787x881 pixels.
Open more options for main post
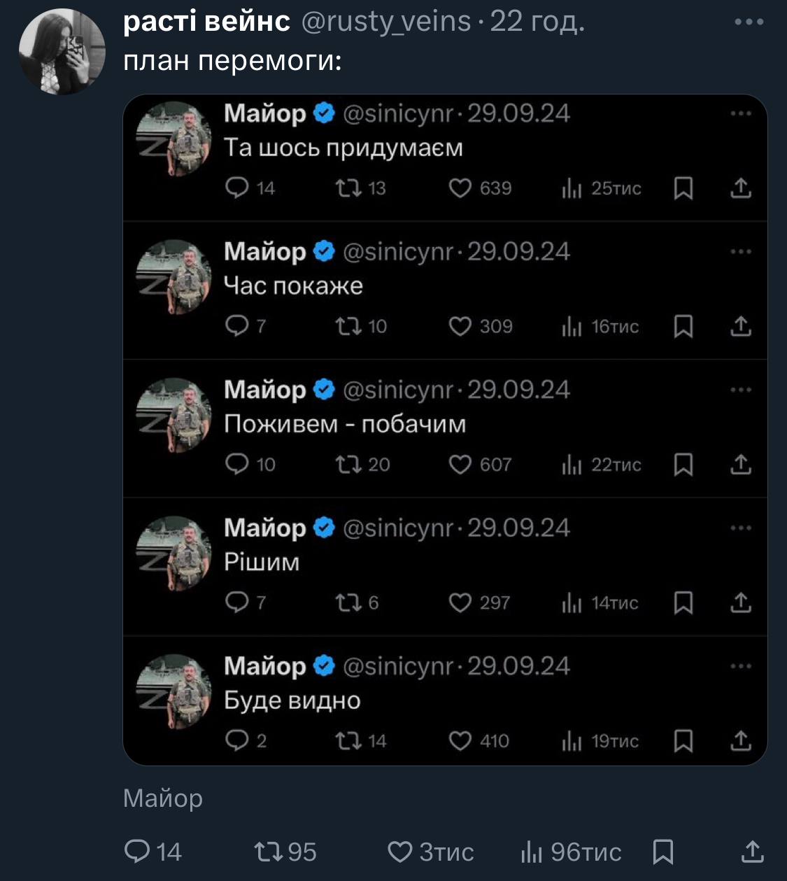(749, 22)
